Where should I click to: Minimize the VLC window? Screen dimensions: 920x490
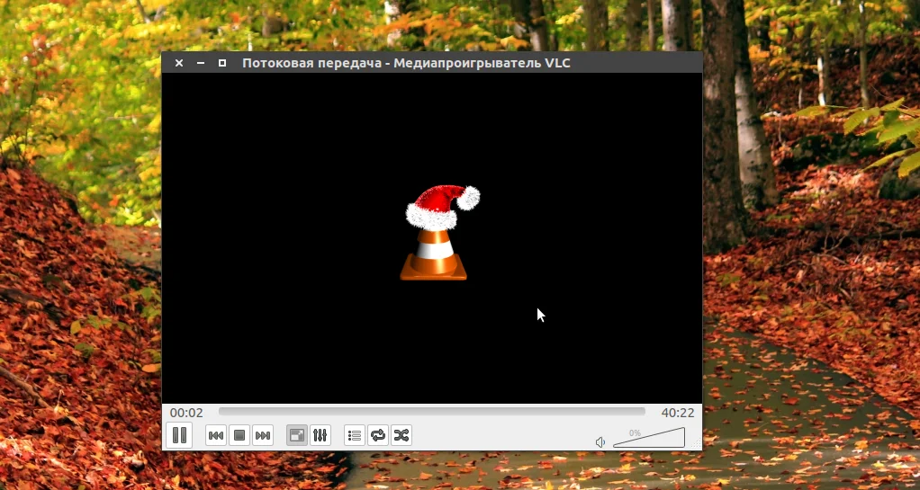coord(201,63)
